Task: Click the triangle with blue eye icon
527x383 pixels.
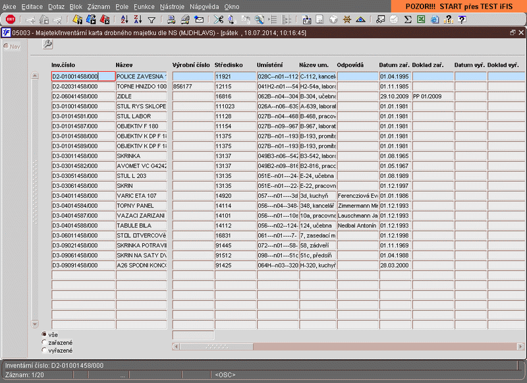Action: click(x=360, y=20)
